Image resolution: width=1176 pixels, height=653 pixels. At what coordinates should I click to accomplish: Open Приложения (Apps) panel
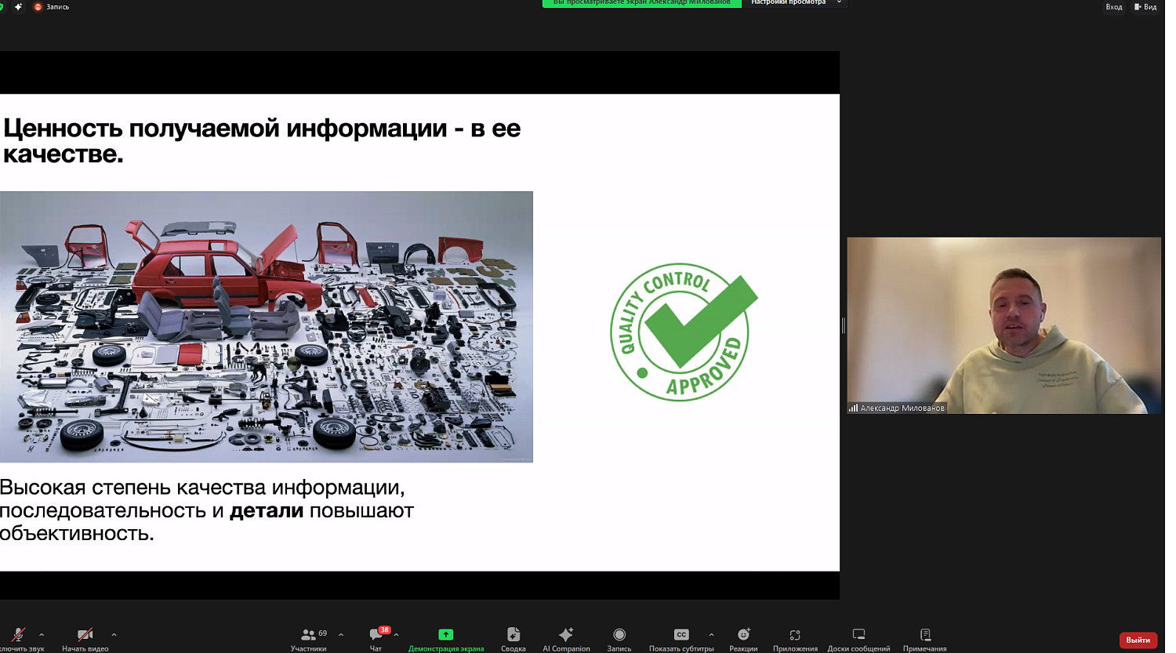(x=795, y=637)
